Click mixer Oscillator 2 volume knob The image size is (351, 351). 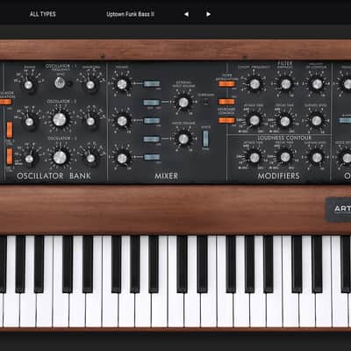(122, 121)
